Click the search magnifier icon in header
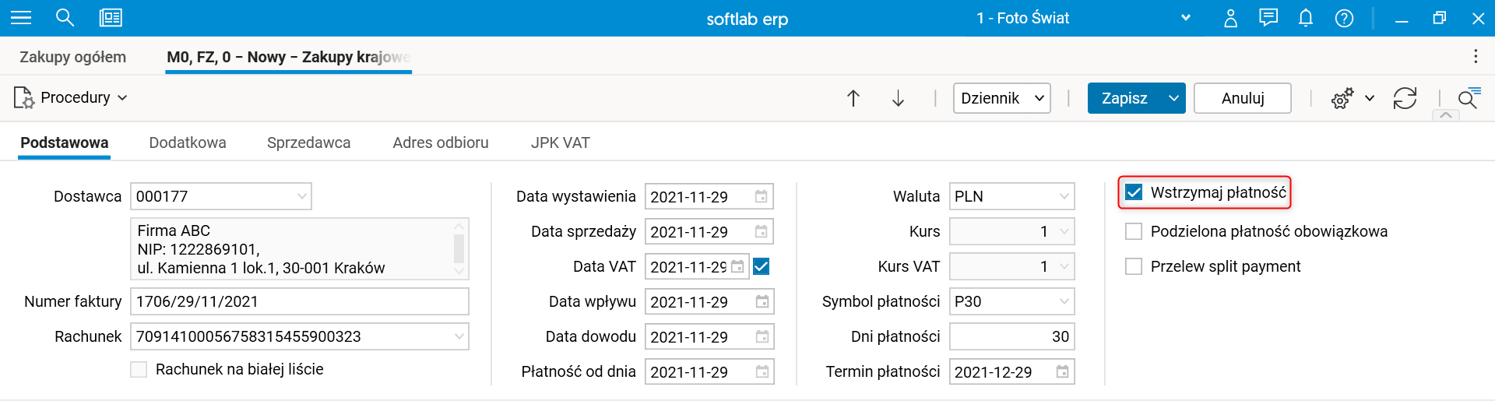 (x=65, y=18)
